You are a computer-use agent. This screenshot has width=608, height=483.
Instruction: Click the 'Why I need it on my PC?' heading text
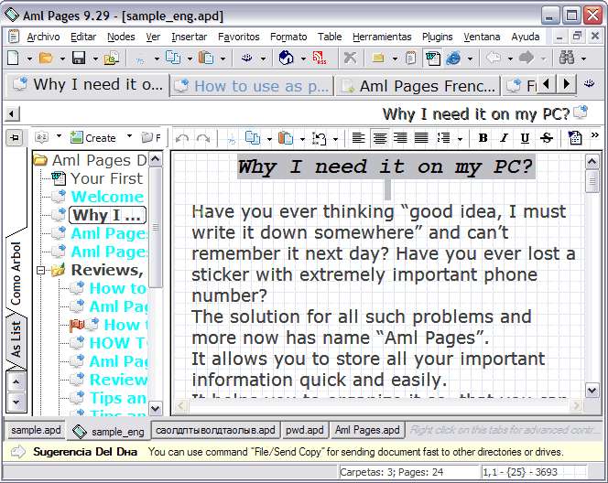[385, 166]
